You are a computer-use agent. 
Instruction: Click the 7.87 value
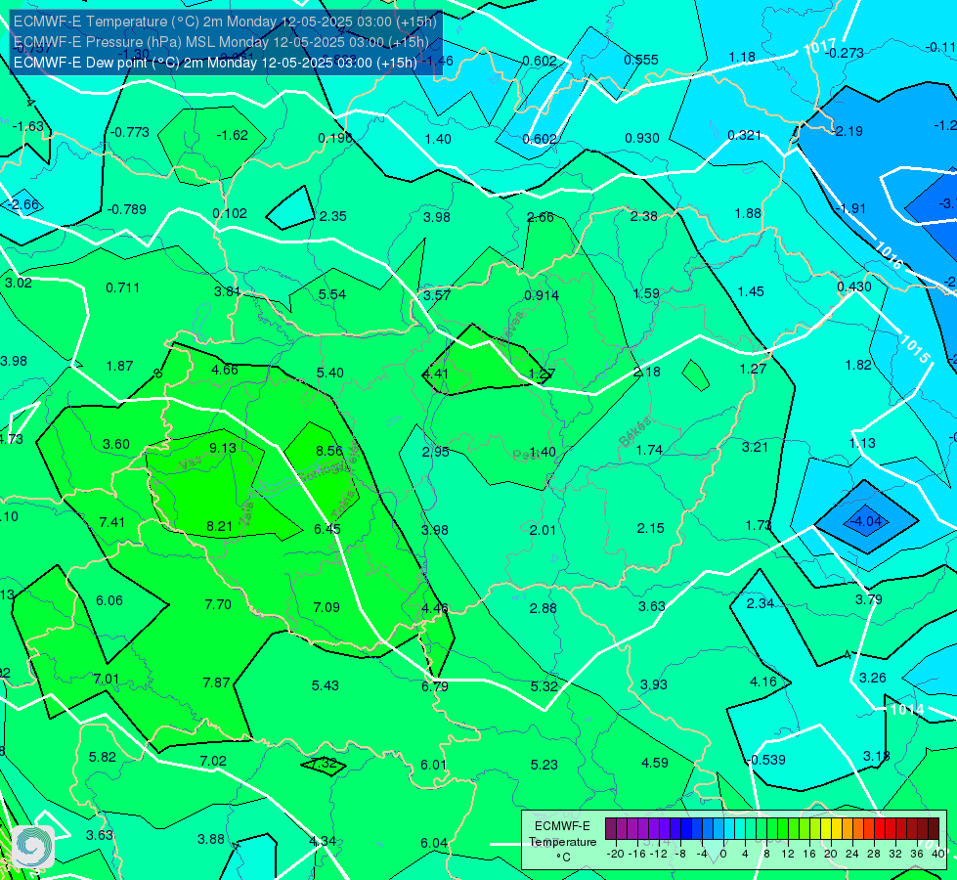click(217, 682)
